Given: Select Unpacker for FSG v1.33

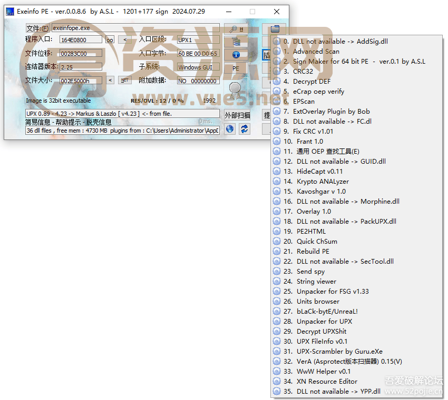Looking at the screenshot, I should [x=356, y=291].
